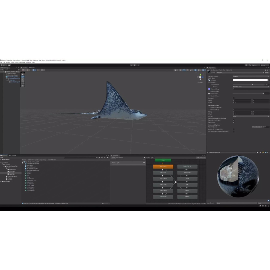The height and width of the screenshot is (270, 270).
Task: Toggle the Reflections checkbox
Action: (234, 122)
